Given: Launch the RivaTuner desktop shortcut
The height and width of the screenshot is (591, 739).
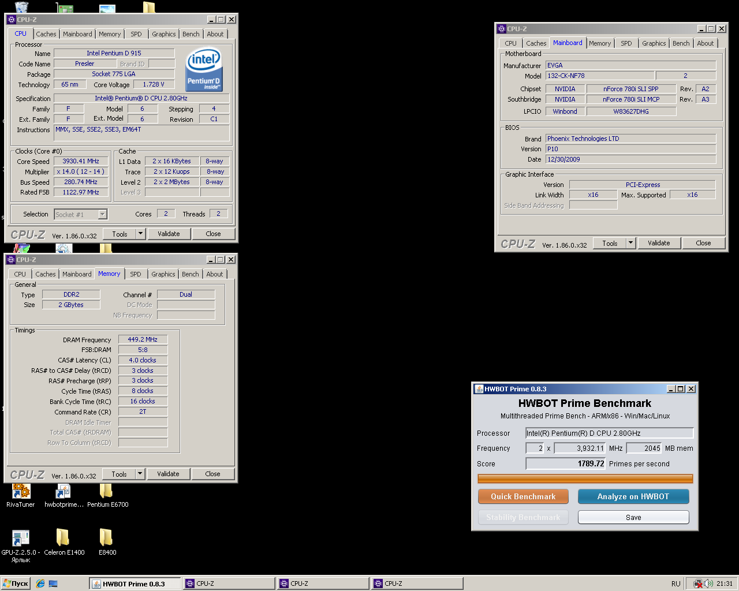Looking at the screenshot, I should pyautogui.click(x=21, y=491).
